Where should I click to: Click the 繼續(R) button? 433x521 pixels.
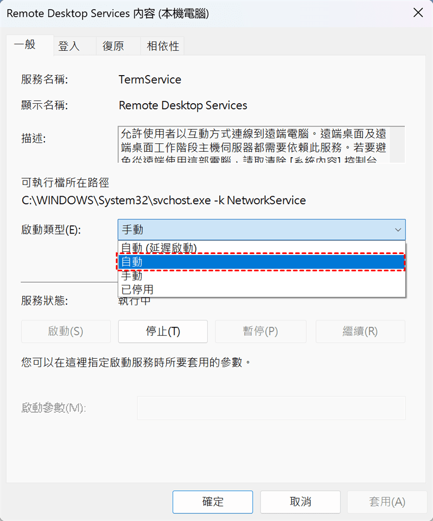[360, 331]
